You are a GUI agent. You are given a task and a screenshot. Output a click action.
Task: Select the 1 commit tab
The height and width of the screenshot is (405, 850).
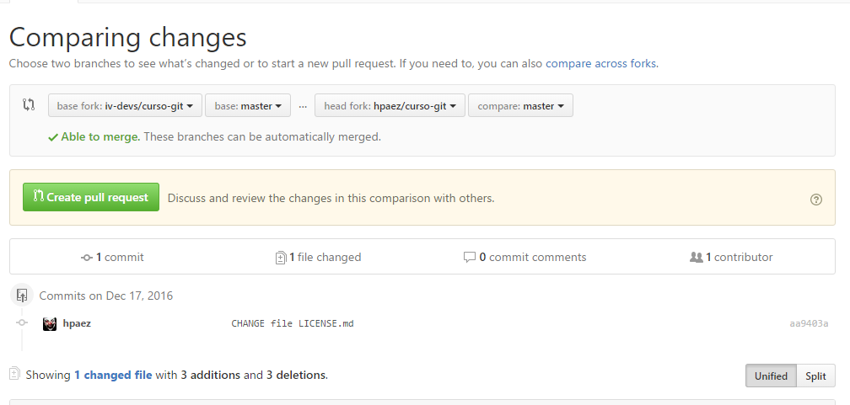click(x=113, y=257)
